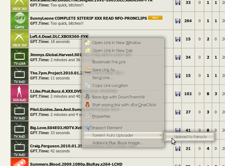This screenshot has height=166, width=225.
Task: Click download floppy icon in Jimmys.Global.Harvest row
Action: point(178,57)
